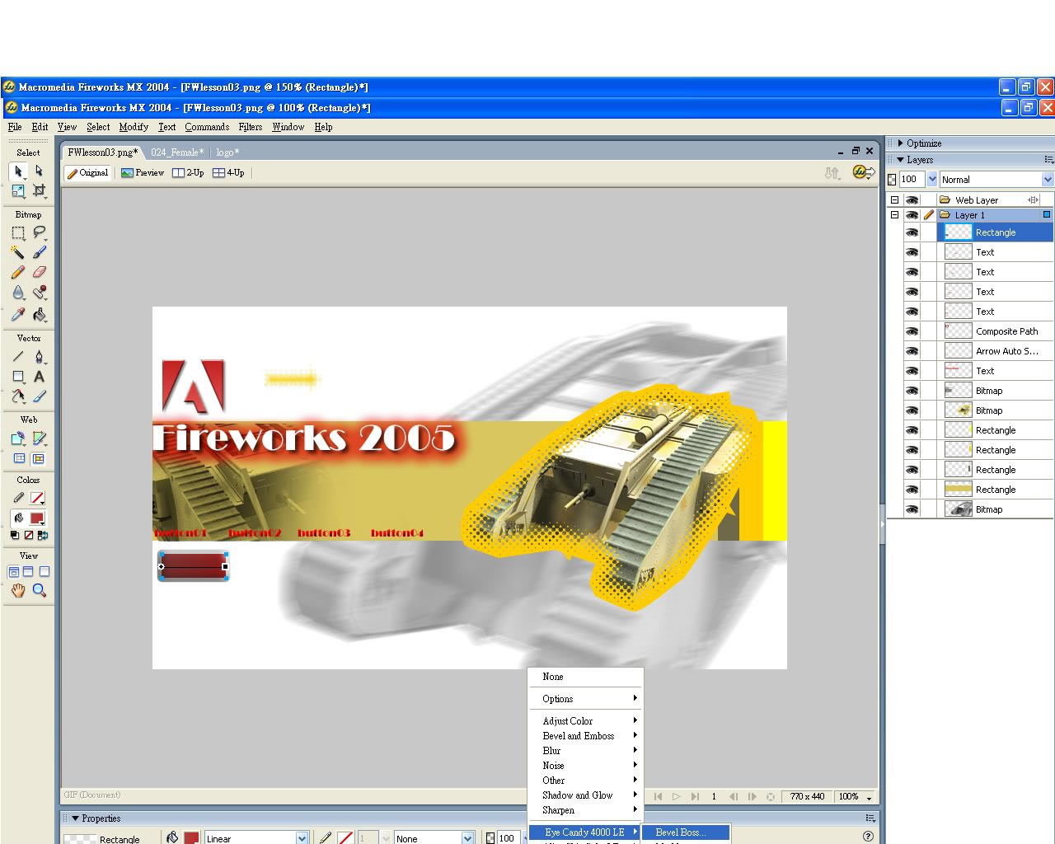This screenshot has height=844, width=1055.
Task: Show slices and hotspots
Action: [38, 458]
